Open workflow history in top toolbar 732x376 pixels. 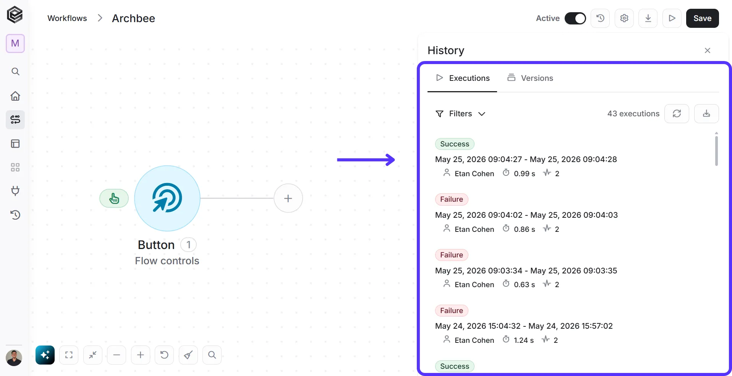(x=600, y=18)
